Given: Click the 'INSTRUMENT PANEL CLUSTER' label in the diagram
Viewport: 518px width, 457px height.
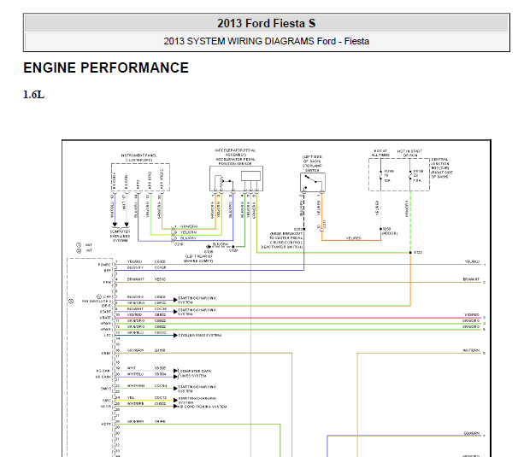Looking at the screenshot, I should (139, 157).
